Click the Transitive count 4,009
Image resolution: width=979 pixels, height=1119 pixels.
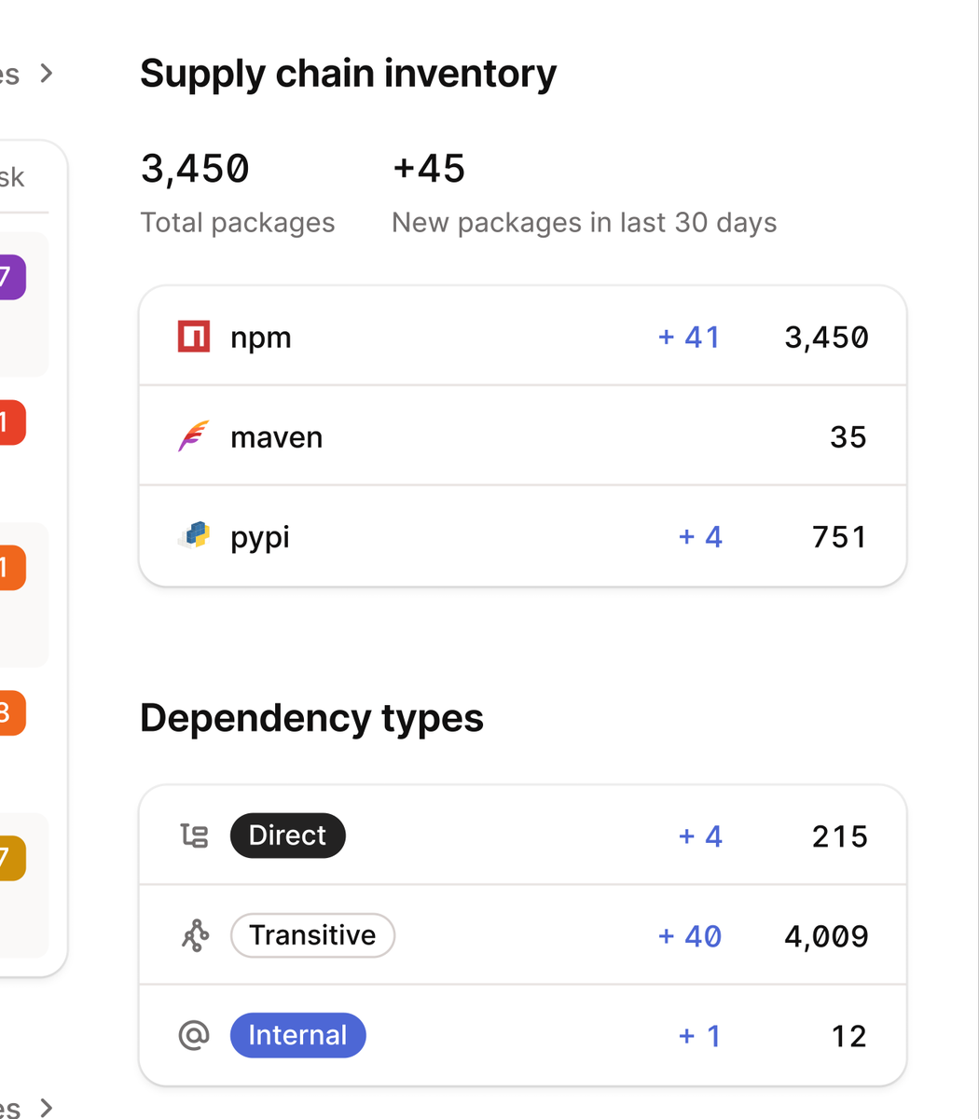pyautogui.click(x=826, y=935)
